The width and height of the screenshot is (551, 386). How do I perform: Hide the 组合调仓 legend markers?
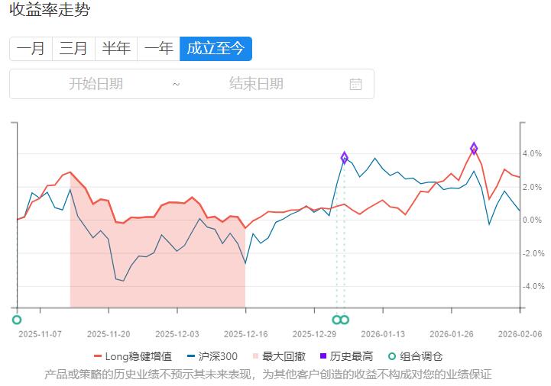pyautogui.click(x=415, y=356)
